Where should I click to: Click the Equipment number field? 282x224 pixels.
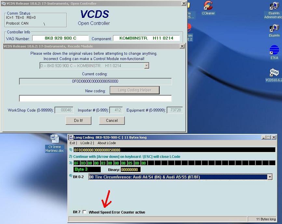(x=175, y=110)
